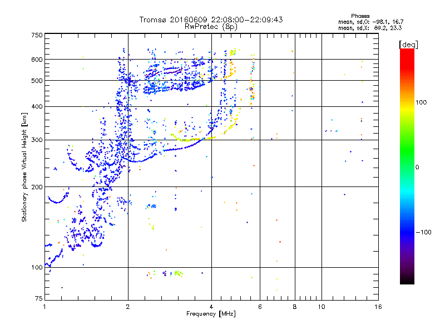Image resolution: width=445 pixels, height=334 pixels.
Task: Click the '10' frequency axis tick label
Action: [x=322, y=307]
